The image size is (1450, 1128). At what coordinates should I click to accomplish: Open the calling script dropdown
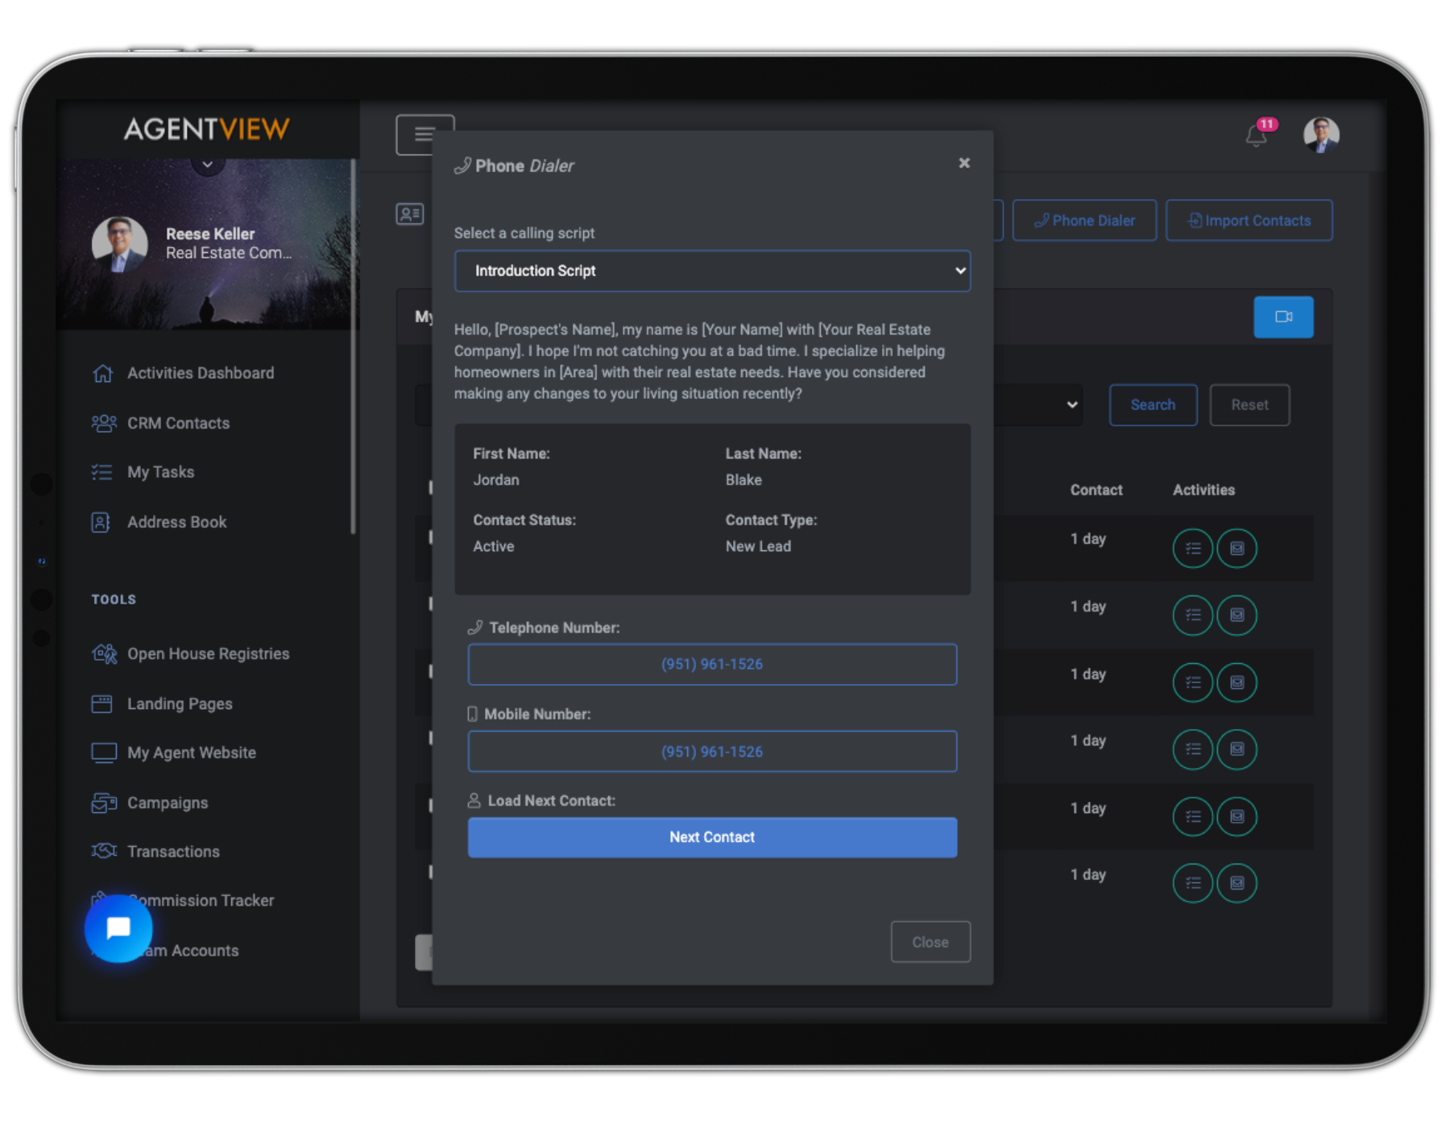coord(712,272)
